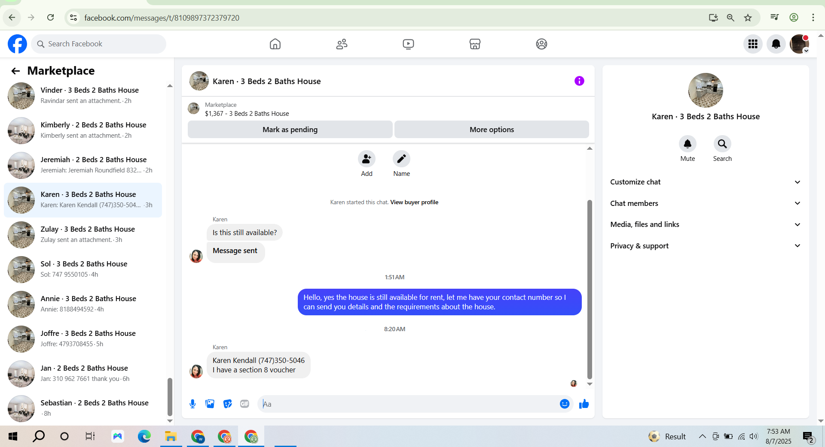Open the Facebook logo home link

click(x=17, y=44)
